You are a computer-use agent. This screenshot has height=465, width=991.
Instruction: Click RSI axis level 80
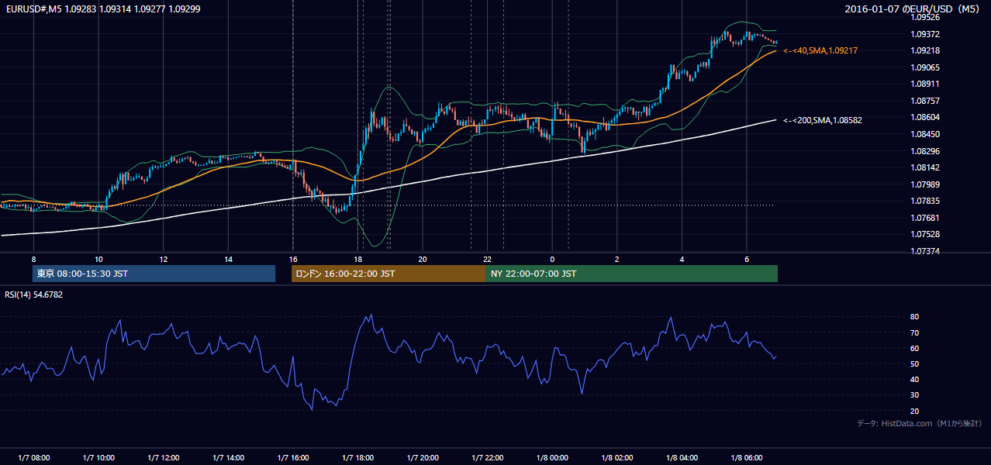click(915, 317)
